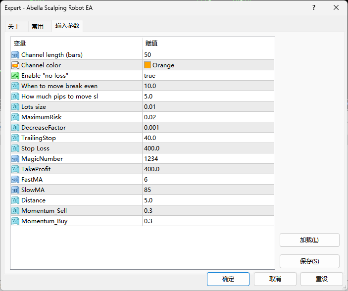Select the SlowMA value 85

(x=148, y=190)
